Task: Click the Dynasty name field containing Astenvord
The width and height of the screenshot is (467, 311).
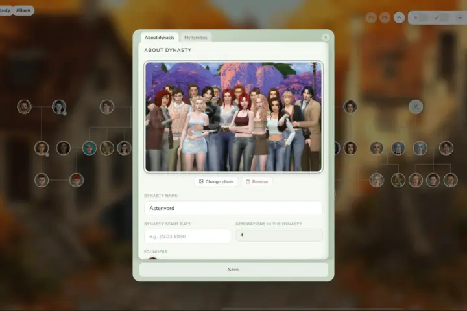Action: (x=233, y=208)
